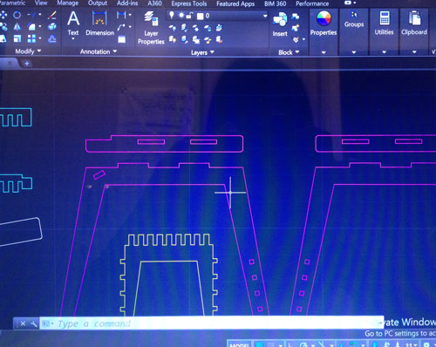Open the Performance ribbon tab
This screenshot has width=436, height=347.
pyautogui.click(x=312, y=3)
